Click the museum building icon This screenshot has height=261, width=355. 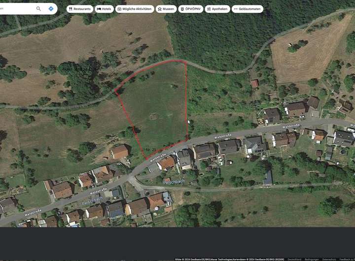[x=160, y=9]
